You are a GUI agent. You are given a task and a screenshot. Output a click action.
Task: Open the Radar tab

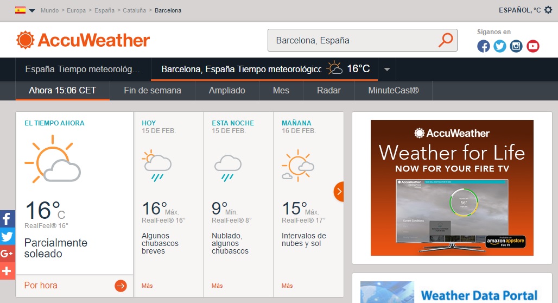point(329,91)
